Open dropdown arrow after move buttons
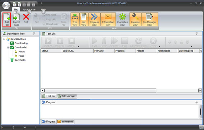The image size is (204, 130). pos(191,47)
